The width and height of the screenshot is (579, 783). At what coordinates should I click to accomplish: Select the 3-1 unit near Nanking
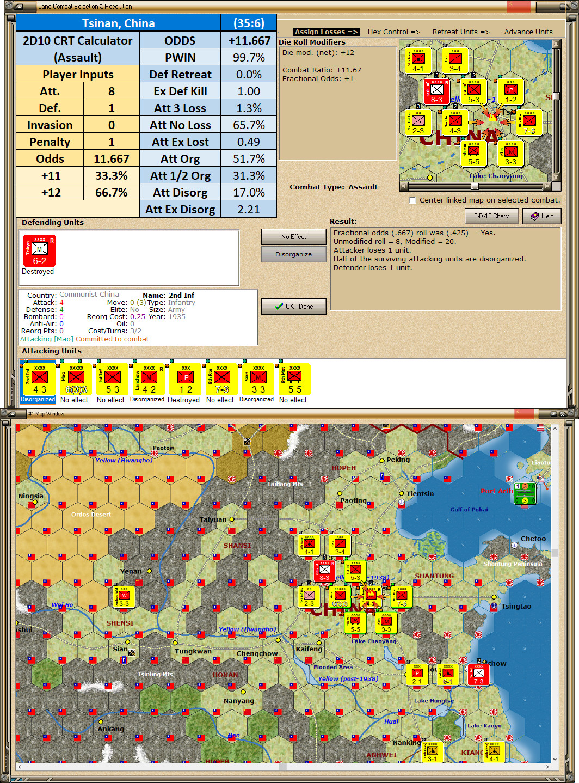(x=433, y=752)
